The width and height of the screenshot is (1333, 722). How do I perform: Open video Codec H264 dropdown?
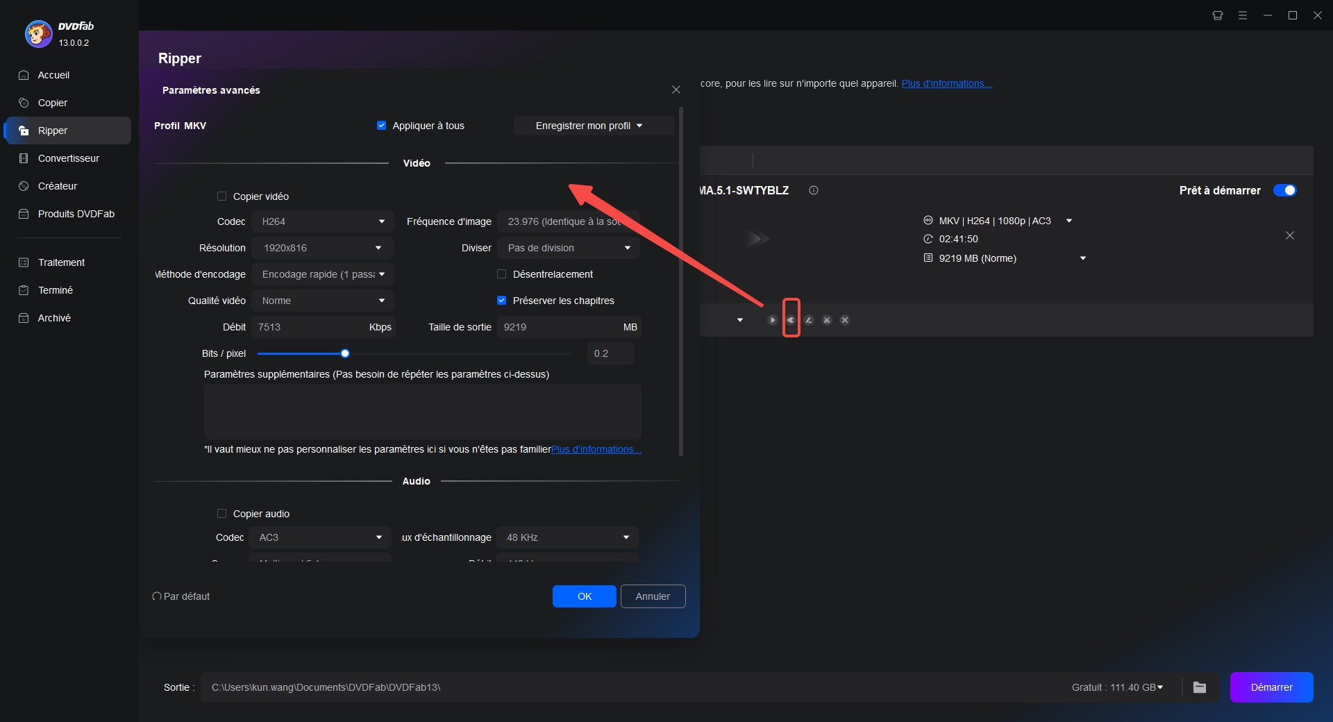[323, 221]
